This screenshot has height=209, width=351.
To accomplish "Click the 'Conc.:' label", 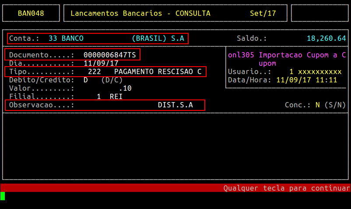I will 298,105.
